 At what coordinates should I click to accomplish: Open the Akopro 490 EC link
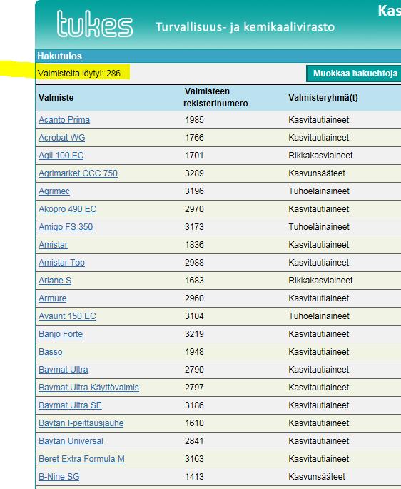67,209
